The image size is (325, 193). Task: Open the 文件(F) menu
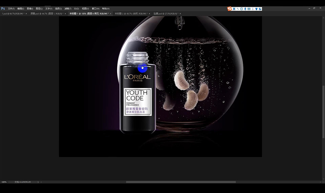(x=11, y=9)
